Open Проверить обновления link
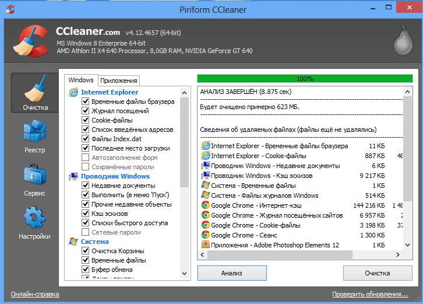Screen dimensions: 423x304 370,294
